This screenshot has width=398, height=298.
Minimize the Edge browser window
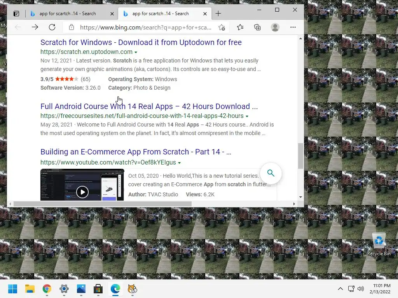[x=259, y=10]
